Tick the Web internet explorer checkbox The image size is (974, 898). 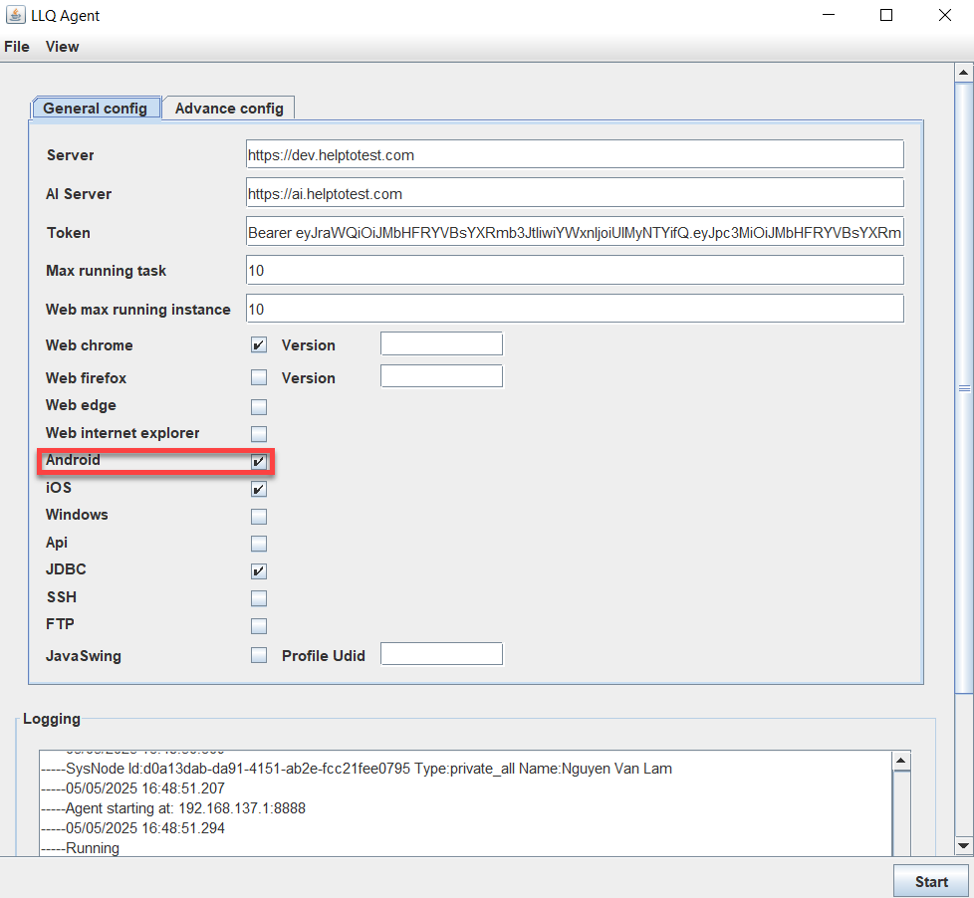click(259, 433)
